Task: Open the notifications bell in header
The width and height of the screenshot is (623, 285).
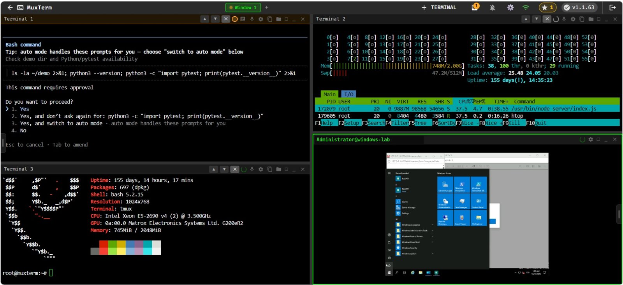Action: tap(492, 7)
